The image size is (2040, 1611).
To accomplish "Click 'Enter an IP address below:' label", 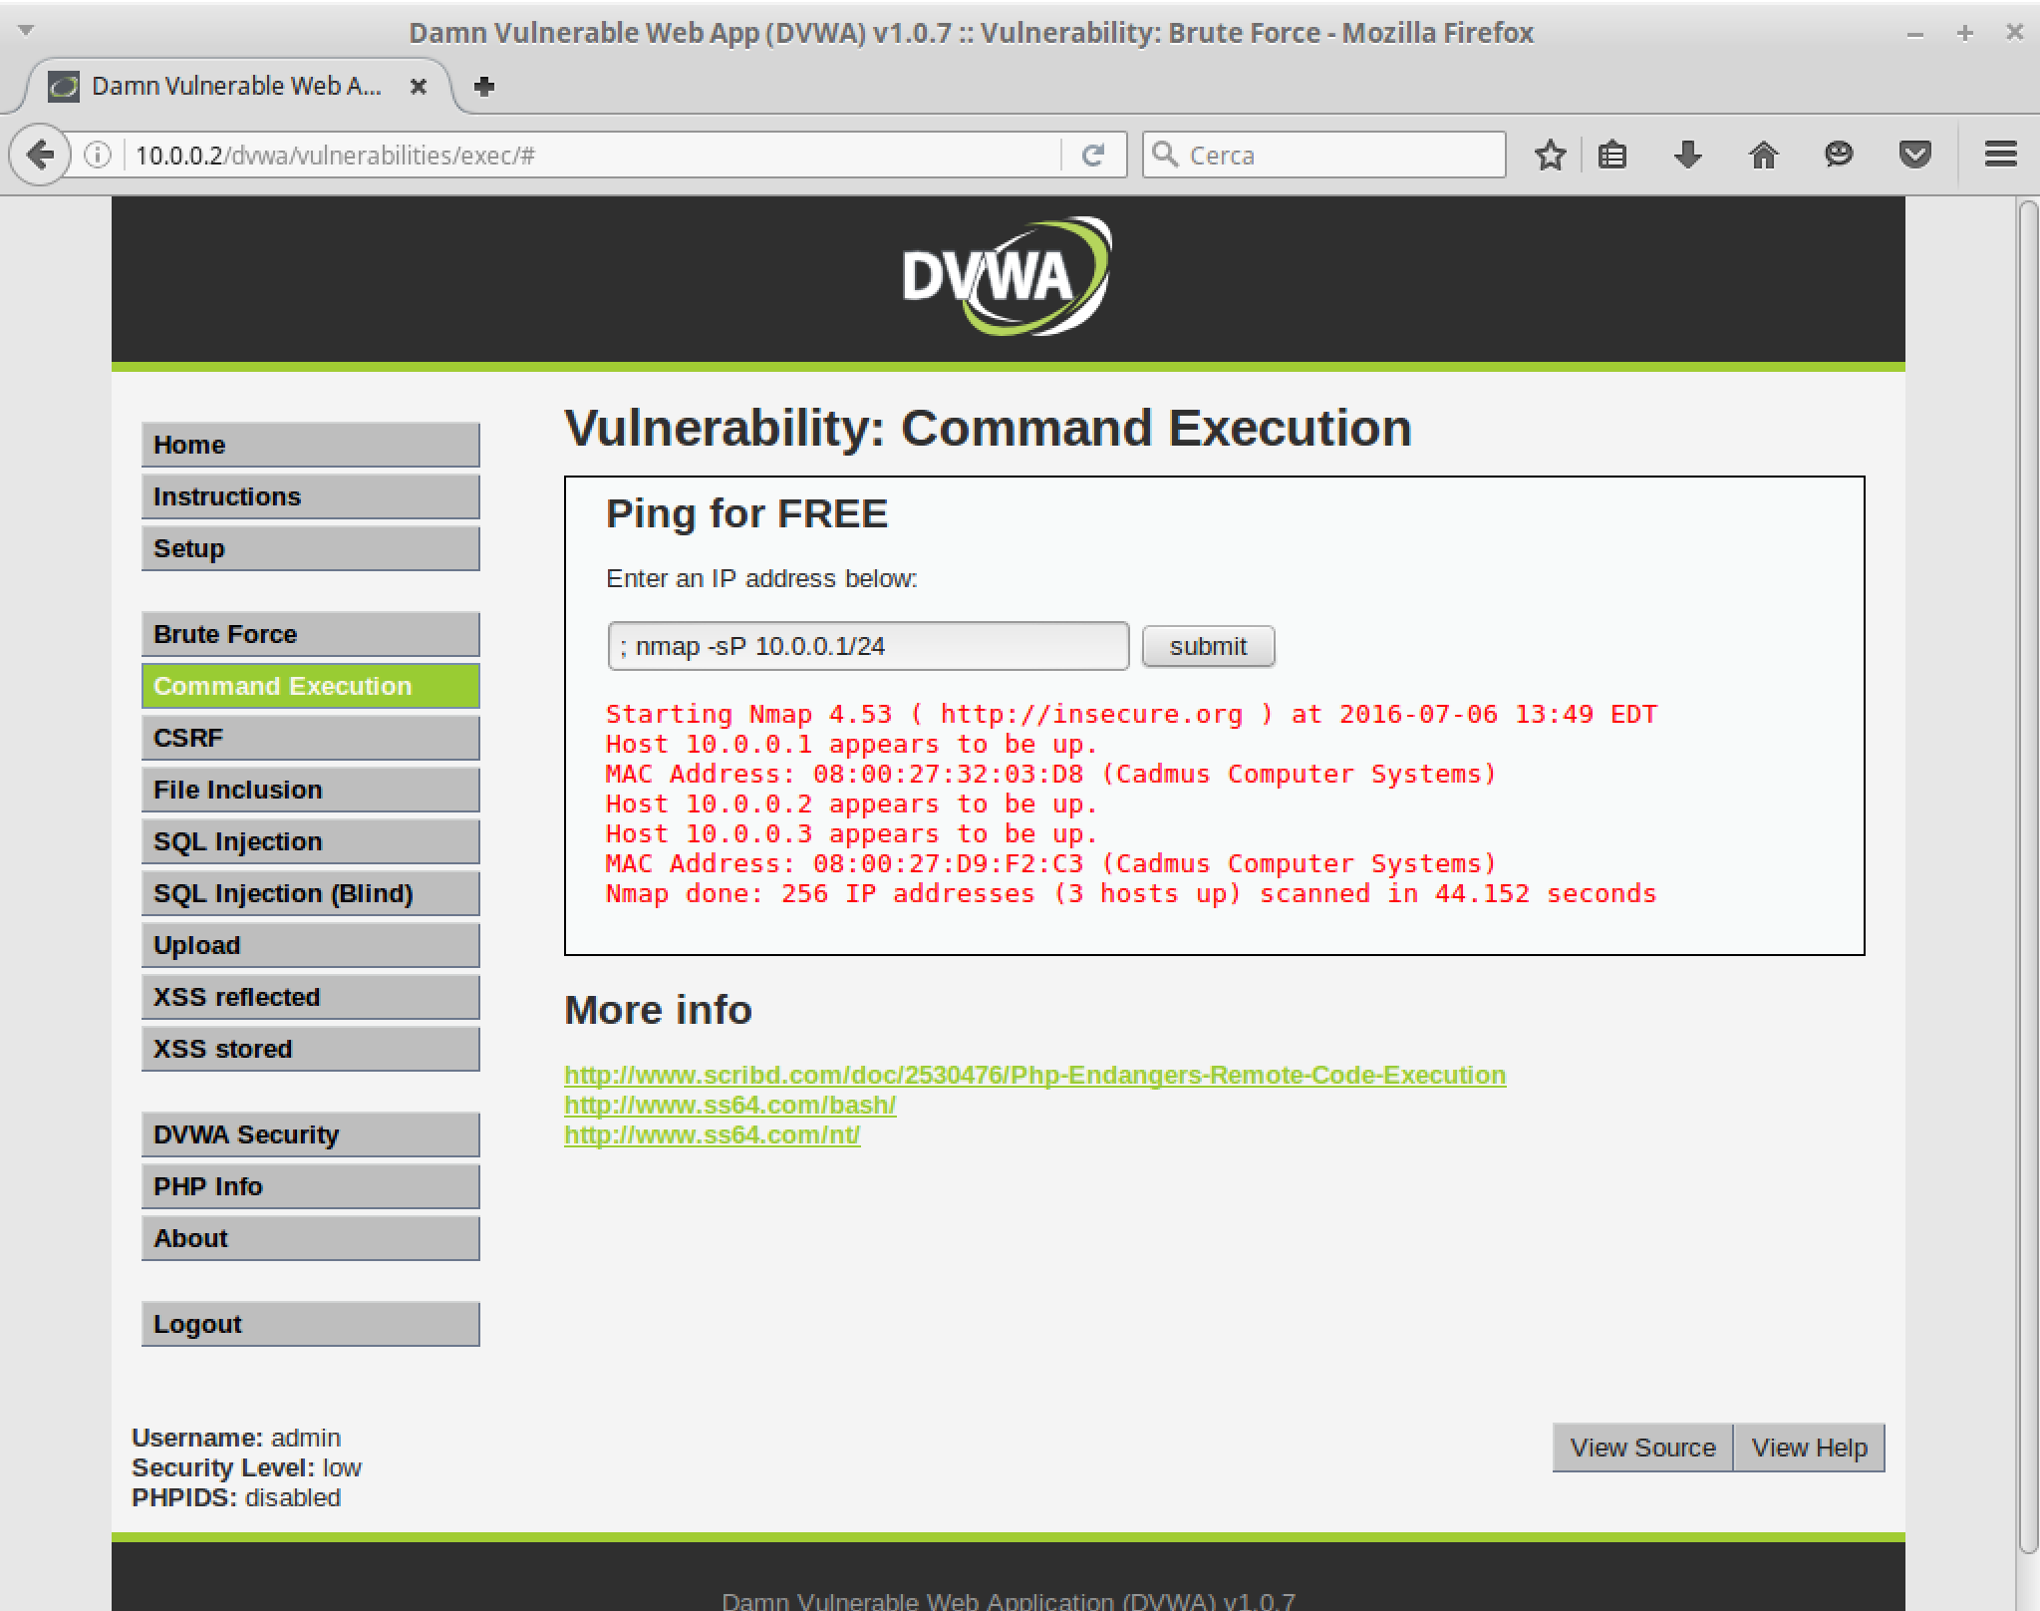I will tap(761, 578).
